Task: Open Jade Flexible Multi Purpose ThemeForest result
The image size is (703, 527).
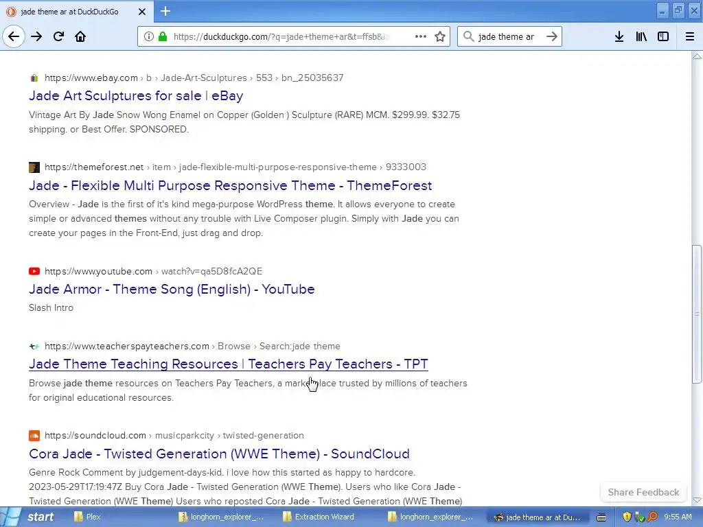Action: [x=231, y=185]
